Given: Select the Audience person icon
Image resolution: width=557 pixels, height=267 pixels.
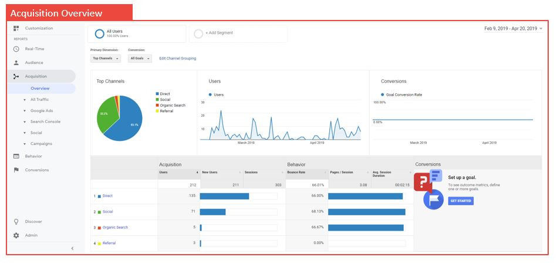Looking at the screenshot, I should coord(16,63).
